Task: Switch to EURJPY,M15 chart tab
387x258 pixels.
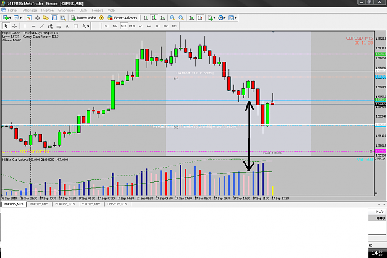Action: point(91,204)
